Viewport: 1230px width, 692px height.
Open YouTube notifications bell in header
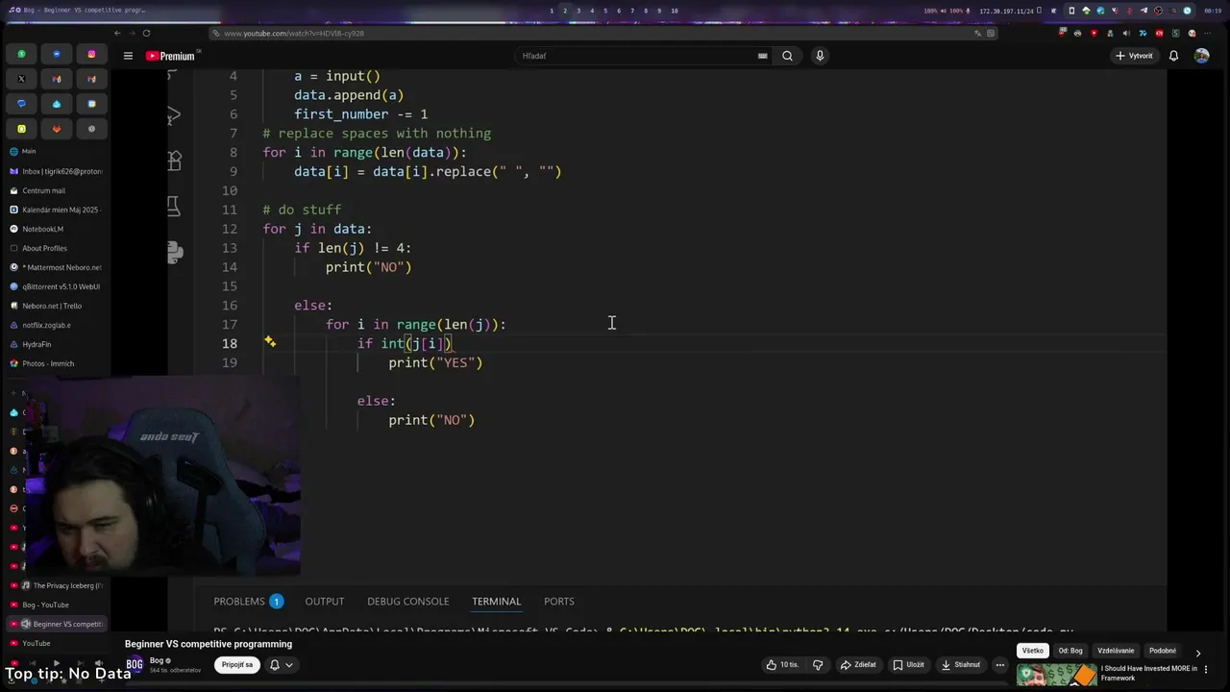click(x=1173, y=56)
